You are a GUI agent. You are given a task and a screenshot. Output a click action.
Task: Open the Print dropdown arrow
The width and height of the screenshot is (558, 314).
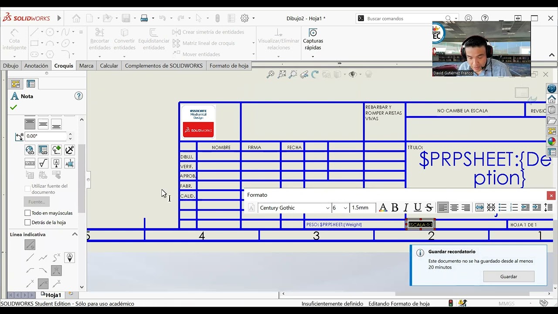coord(153,18)
